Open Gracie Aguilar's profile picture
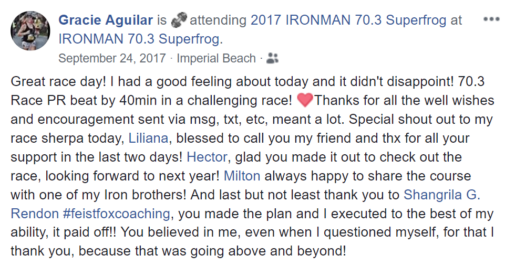 point(30,30)
